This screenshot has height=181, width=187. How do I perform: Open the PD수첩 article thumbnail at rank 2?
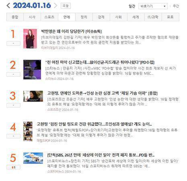tap(32, 70)
